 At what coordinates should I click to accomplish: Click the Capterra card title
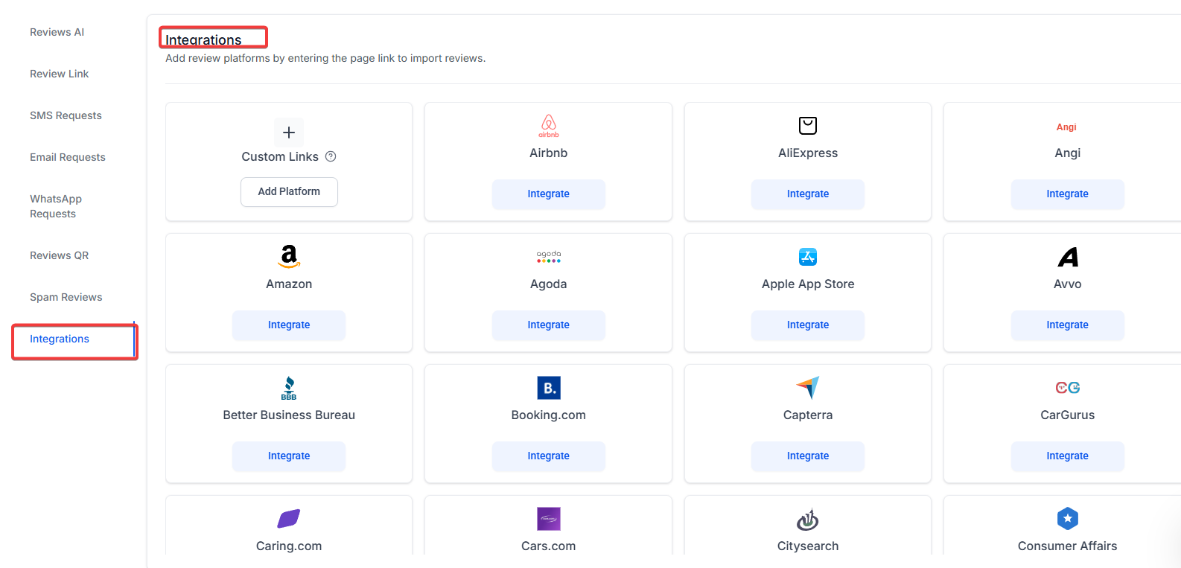point(808,415)
